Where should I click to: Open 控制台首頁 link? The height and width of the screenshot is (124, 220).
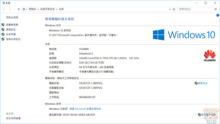12,17
